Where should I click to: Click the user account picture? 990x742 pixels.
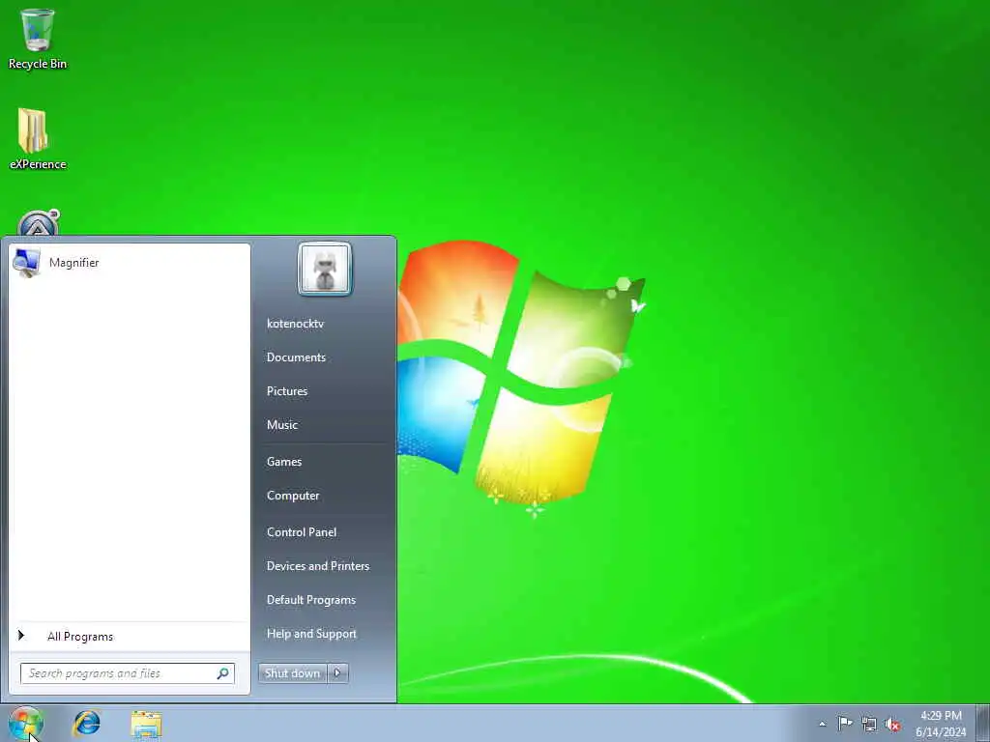[x=325, y=269]
